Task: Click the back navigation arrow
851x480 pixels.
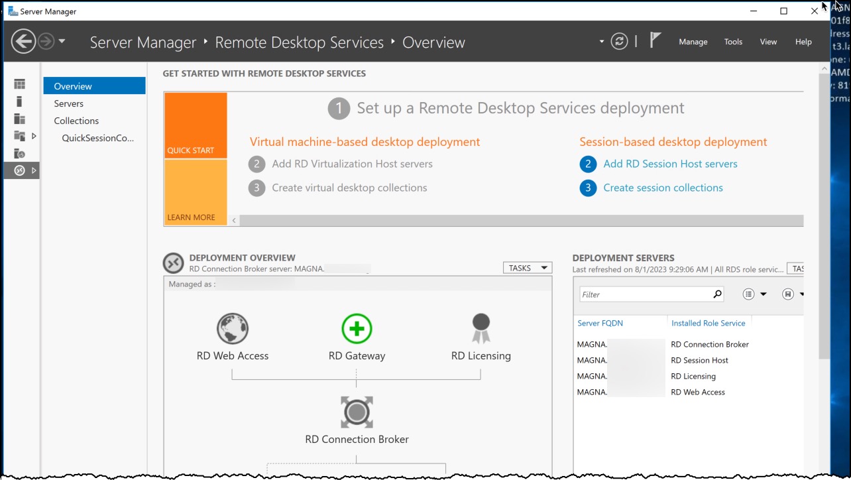Action: tap(23, 42)
